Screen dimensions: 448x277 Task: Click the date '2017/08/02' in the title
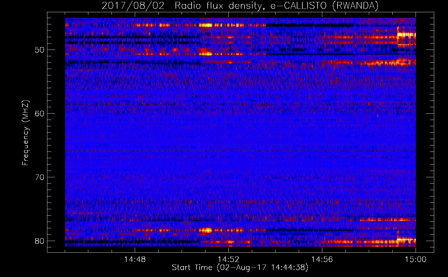tap(133, 6)
